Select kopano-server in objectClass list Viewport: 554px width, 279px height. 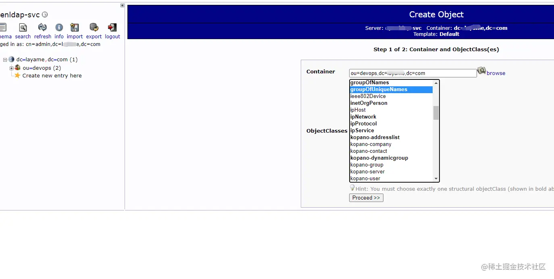pyautogui.click(x=391, y=172)
